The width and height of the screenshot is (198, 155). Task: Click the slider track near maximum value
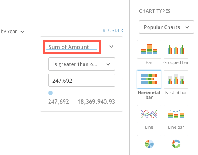(111, 93)
